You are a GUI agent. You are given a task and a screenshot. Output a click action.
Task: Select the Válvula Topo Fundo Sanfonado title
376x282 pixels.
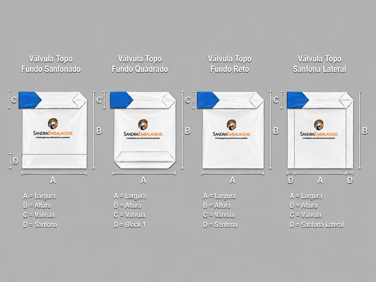51,64
